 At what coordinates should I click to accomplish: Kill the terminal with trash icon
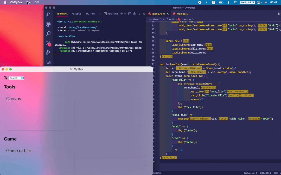point(135,14)
